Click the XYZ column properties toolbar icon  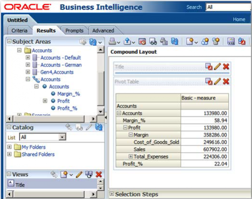pyautogui.click(x=231, y=41)
